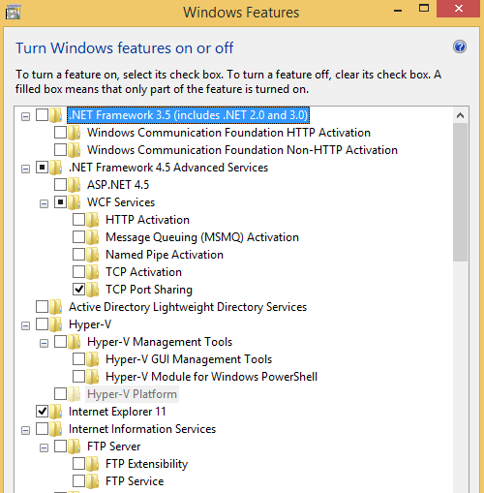Image resolution: width=484 pixels, height=493 pixels.
Task: Collapse the Internet Information Services node
Action: tap(25, 430)
